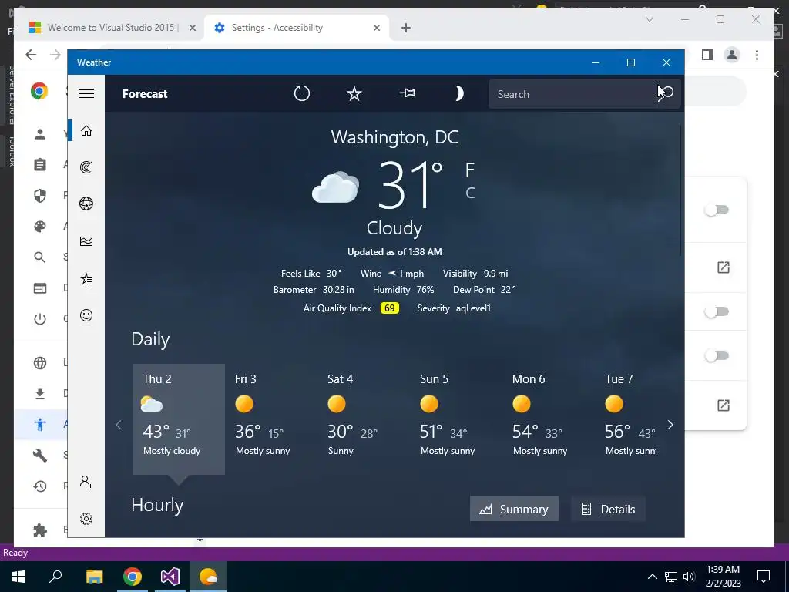The height and width of the screenshot is (592, 789).
Task: Select Thu 2 daily forecast
Action: pyautogui.click(x=179, y=419)
